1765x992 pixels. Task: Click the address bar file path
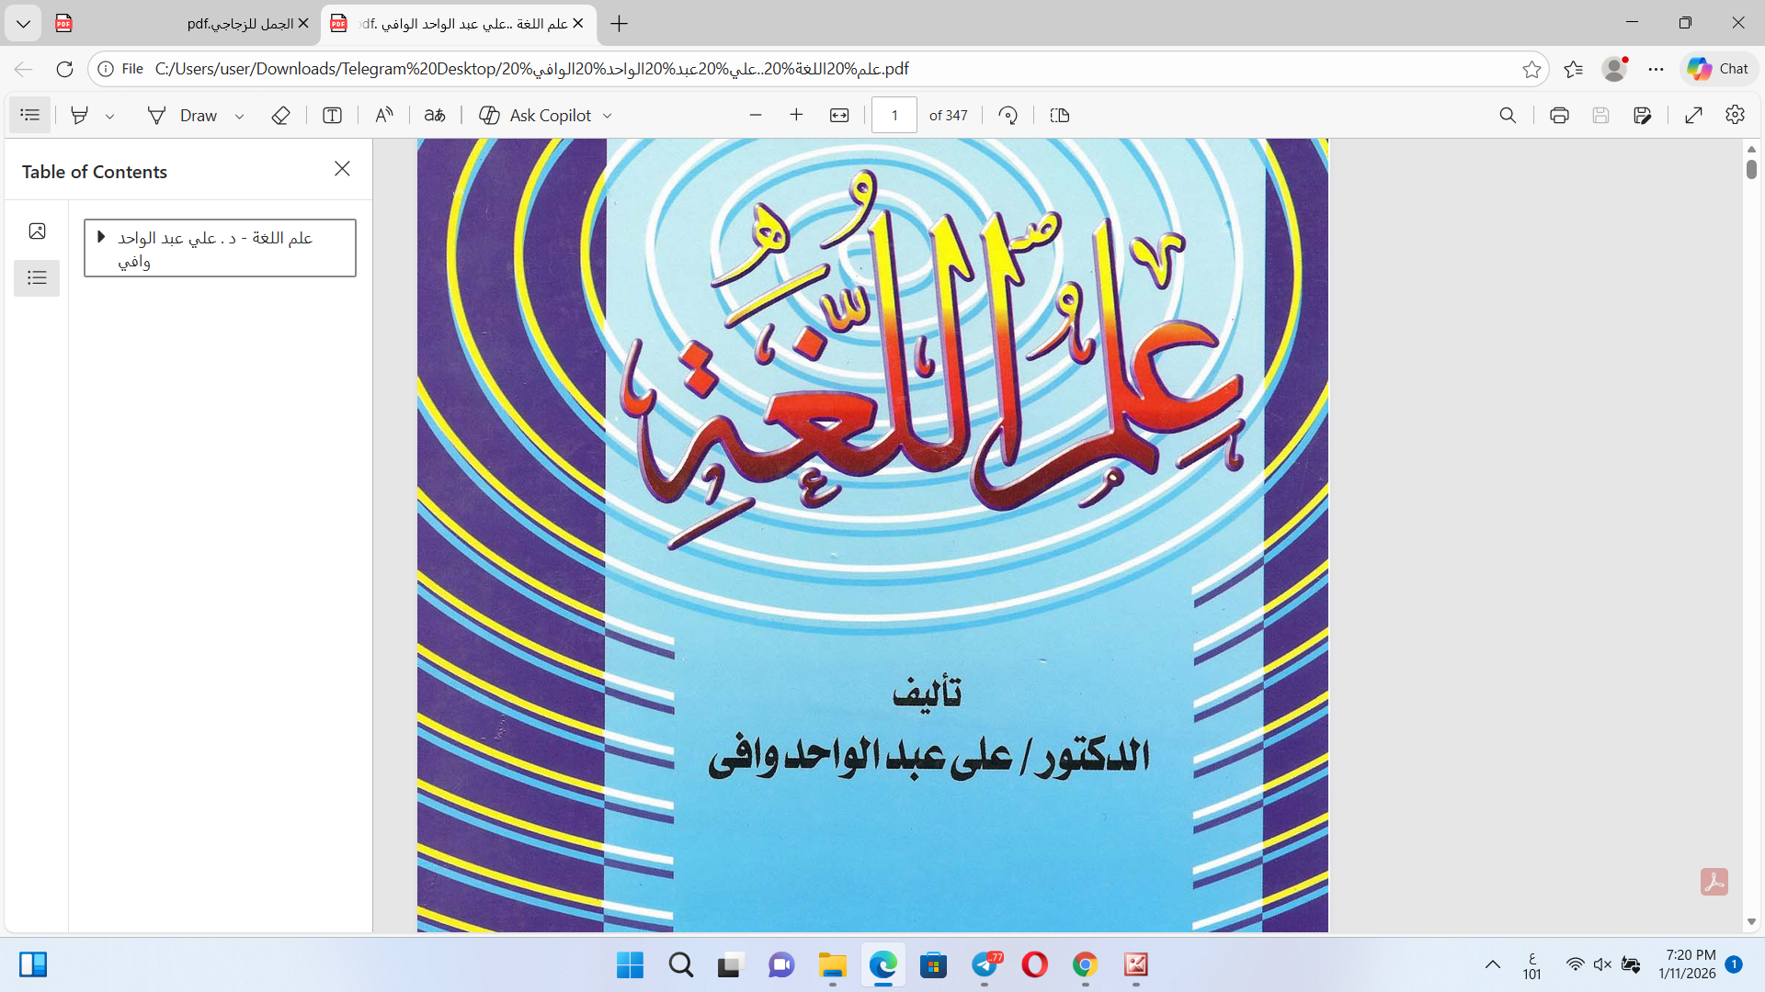[x=531, y=69]
